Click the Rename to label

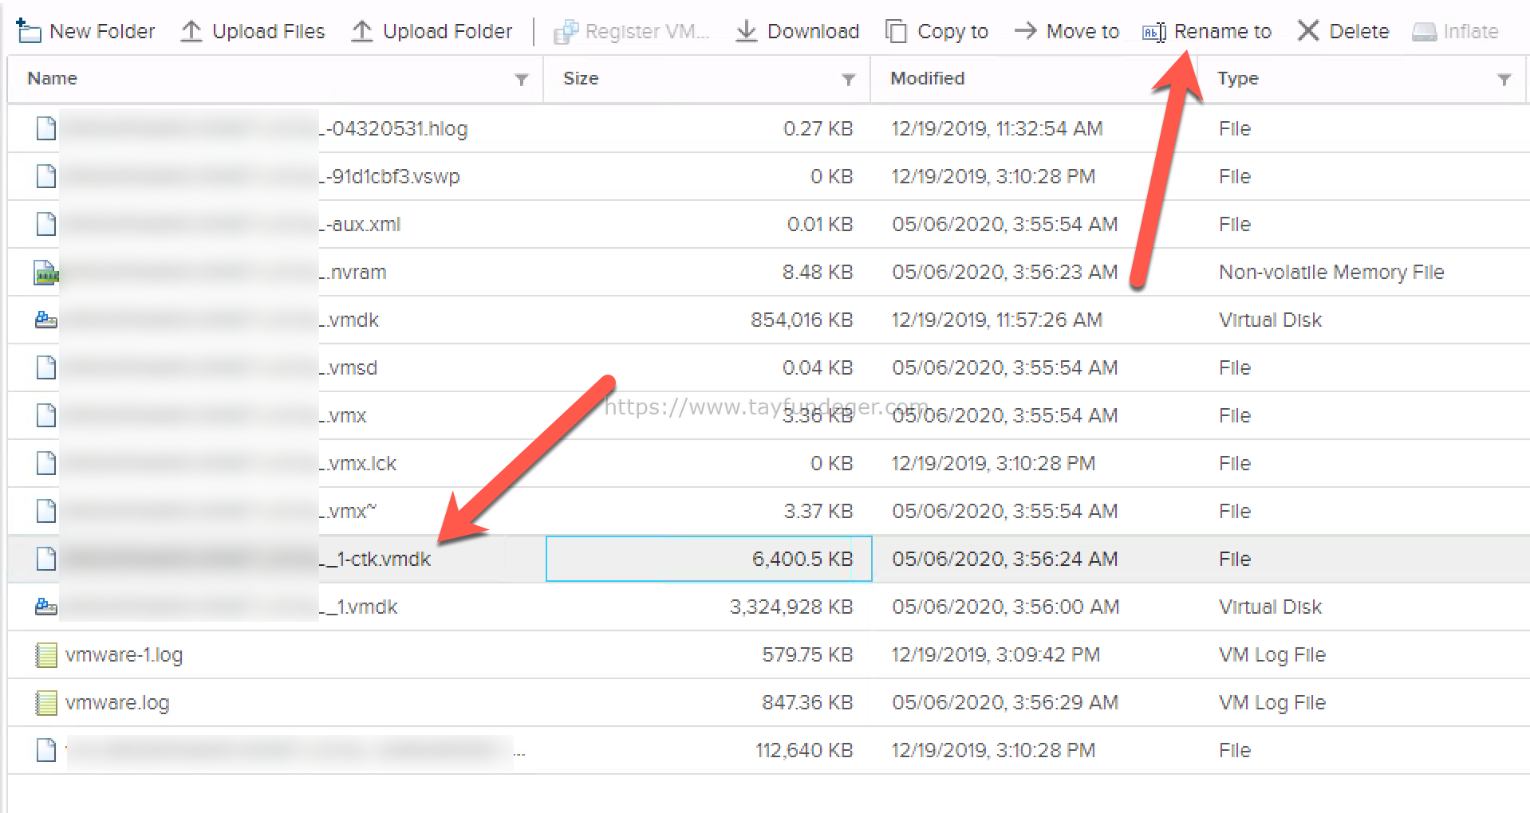[1222, 31]
